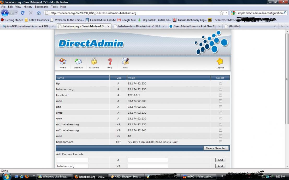Tick the smtp record checkbox
Screen dimensions: 289x180
[220, 113]
